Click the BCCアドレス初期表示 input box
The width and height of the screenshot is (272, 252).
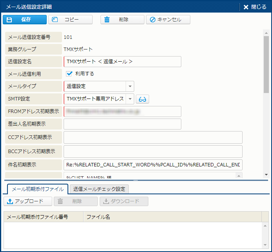(x=153, y=152)
